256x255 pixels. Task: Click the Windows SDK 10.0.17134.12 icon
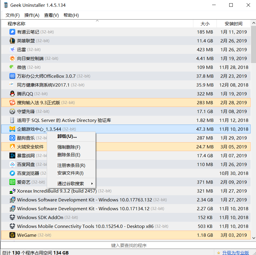pyautogui.click(x=12, y=208)
